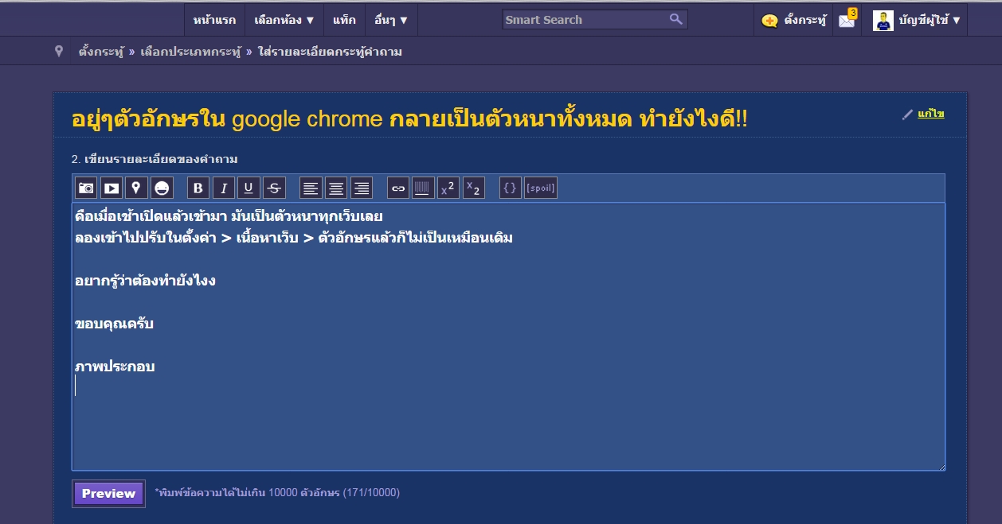Toggle underline formatting
The width and height of the screenshot is (1002, 524).
coord(249,188)
